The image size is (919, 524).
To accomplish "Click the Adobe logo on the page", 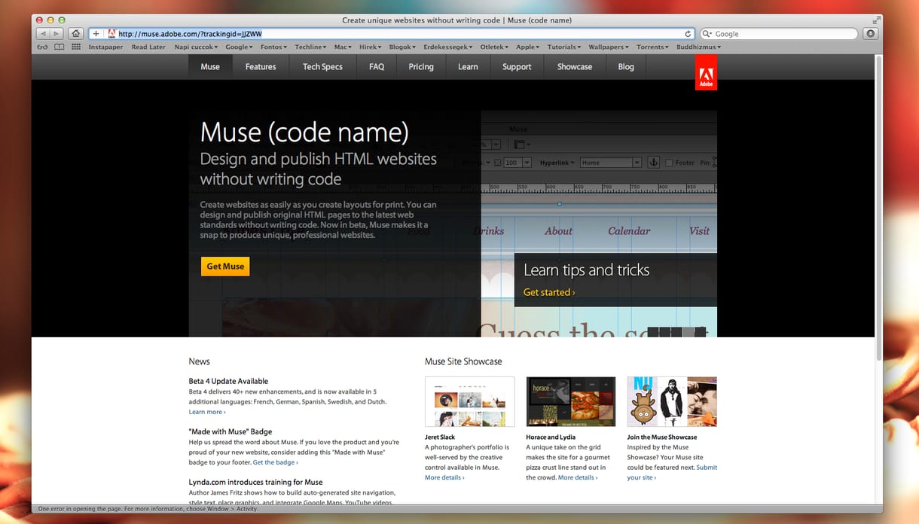I will [706, 74].
